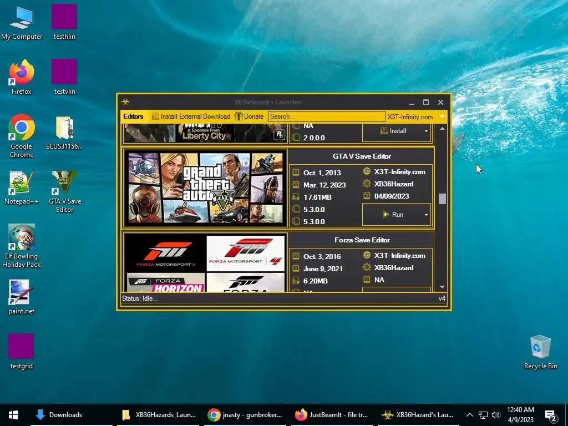Select the Editors tab in launcher
The width and height of the screenshot is (568, 426).
click(133, 116)
